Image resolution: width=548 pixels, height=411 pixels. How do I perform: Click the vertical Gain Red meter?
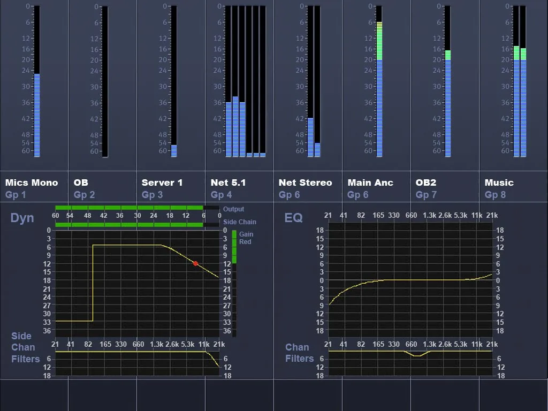[234, 283]
